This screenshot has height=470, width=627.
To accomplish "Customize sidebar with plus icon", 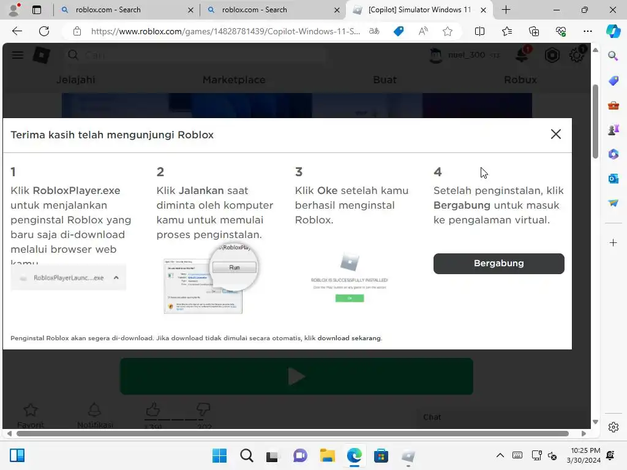I will click(613, 242).
